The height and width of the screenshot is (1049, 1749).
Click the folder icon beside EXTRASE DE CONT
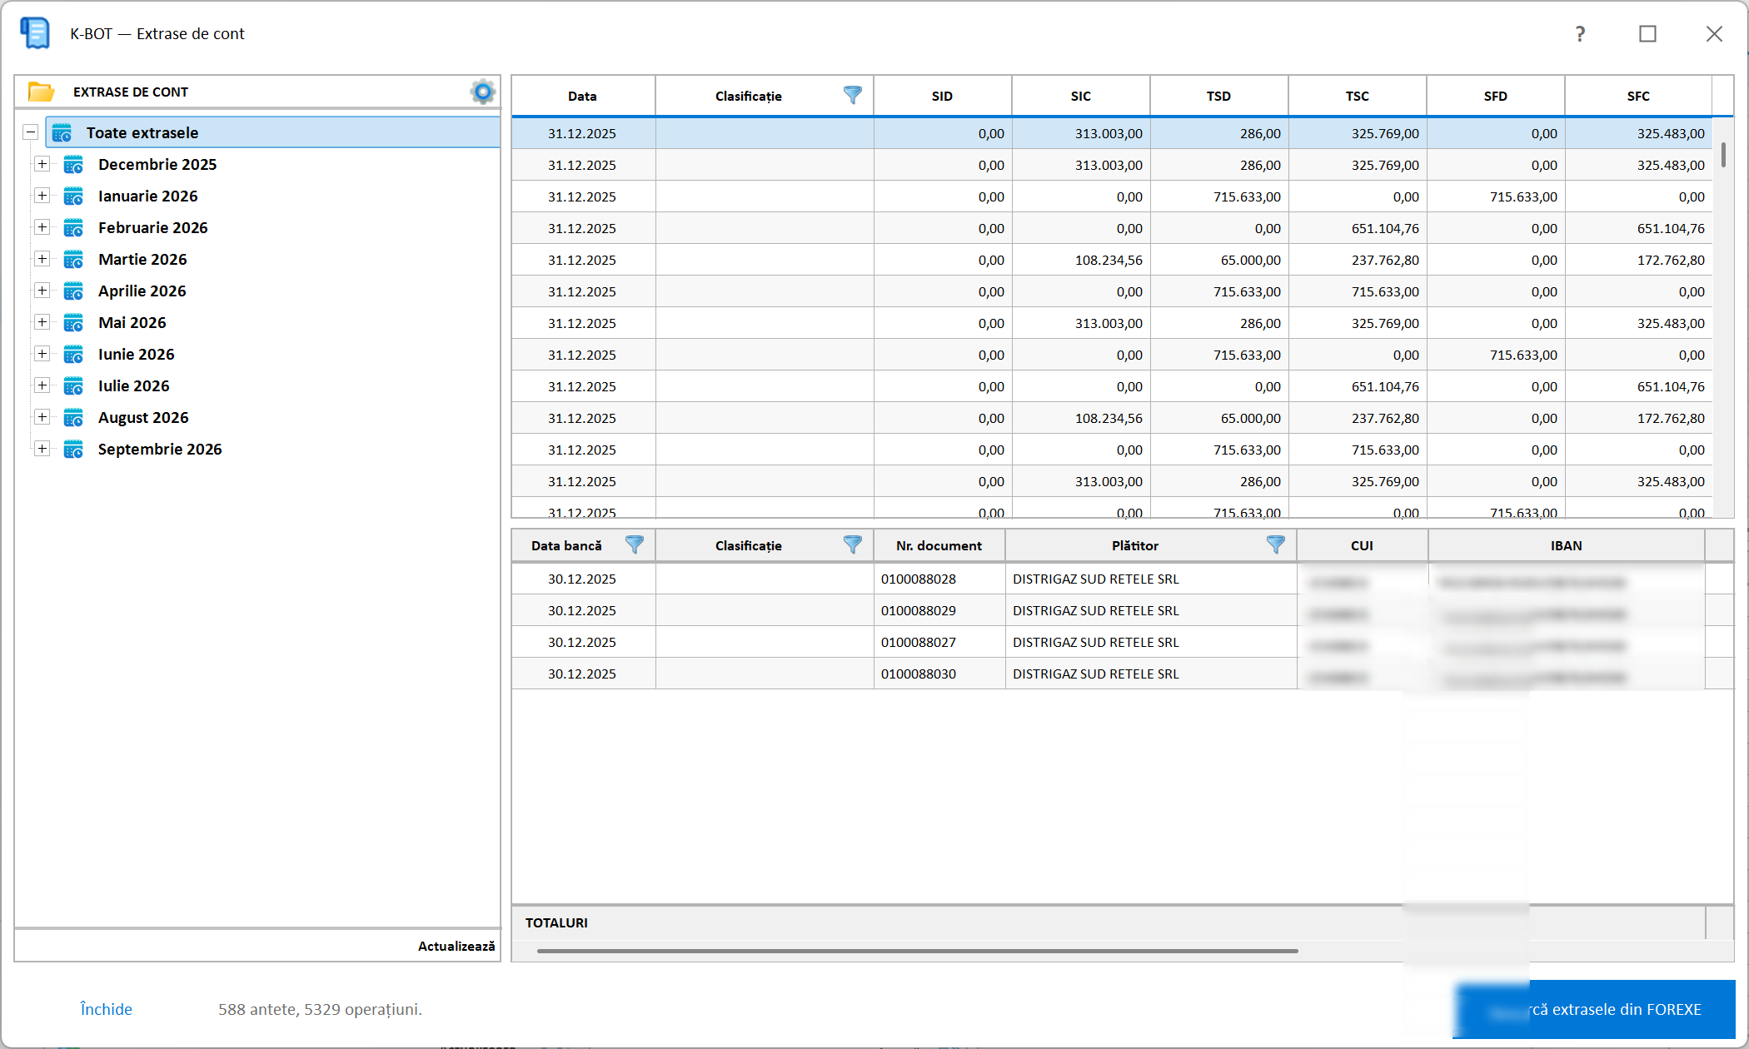(x=41, y=92)
